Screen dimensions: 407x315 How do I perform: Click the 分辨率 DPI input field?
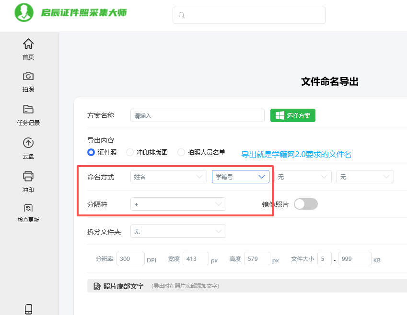click(x=130, y=259)
